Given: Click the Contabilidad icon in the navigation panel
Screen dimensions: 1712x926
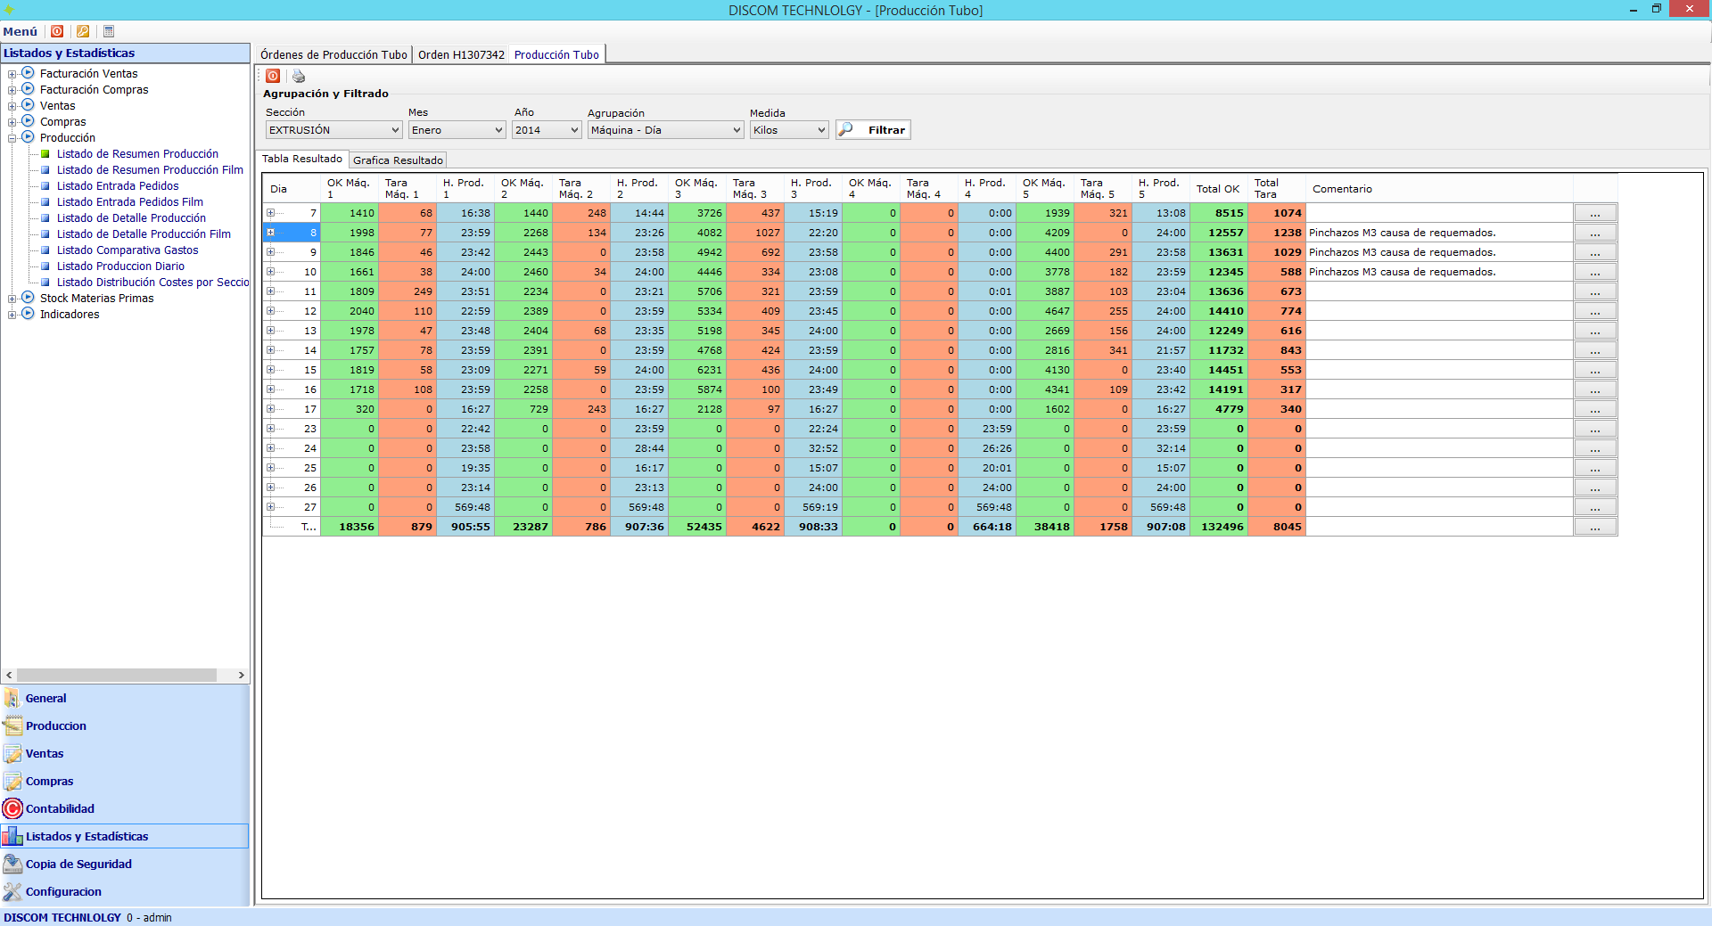Looking at the screenshot, I should pos(12,808).
